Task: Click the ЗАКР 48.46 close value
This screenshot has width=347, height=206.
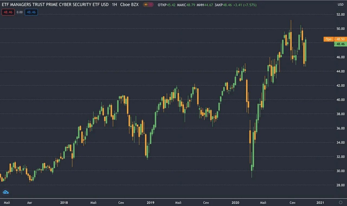Action: click(223, 5)
